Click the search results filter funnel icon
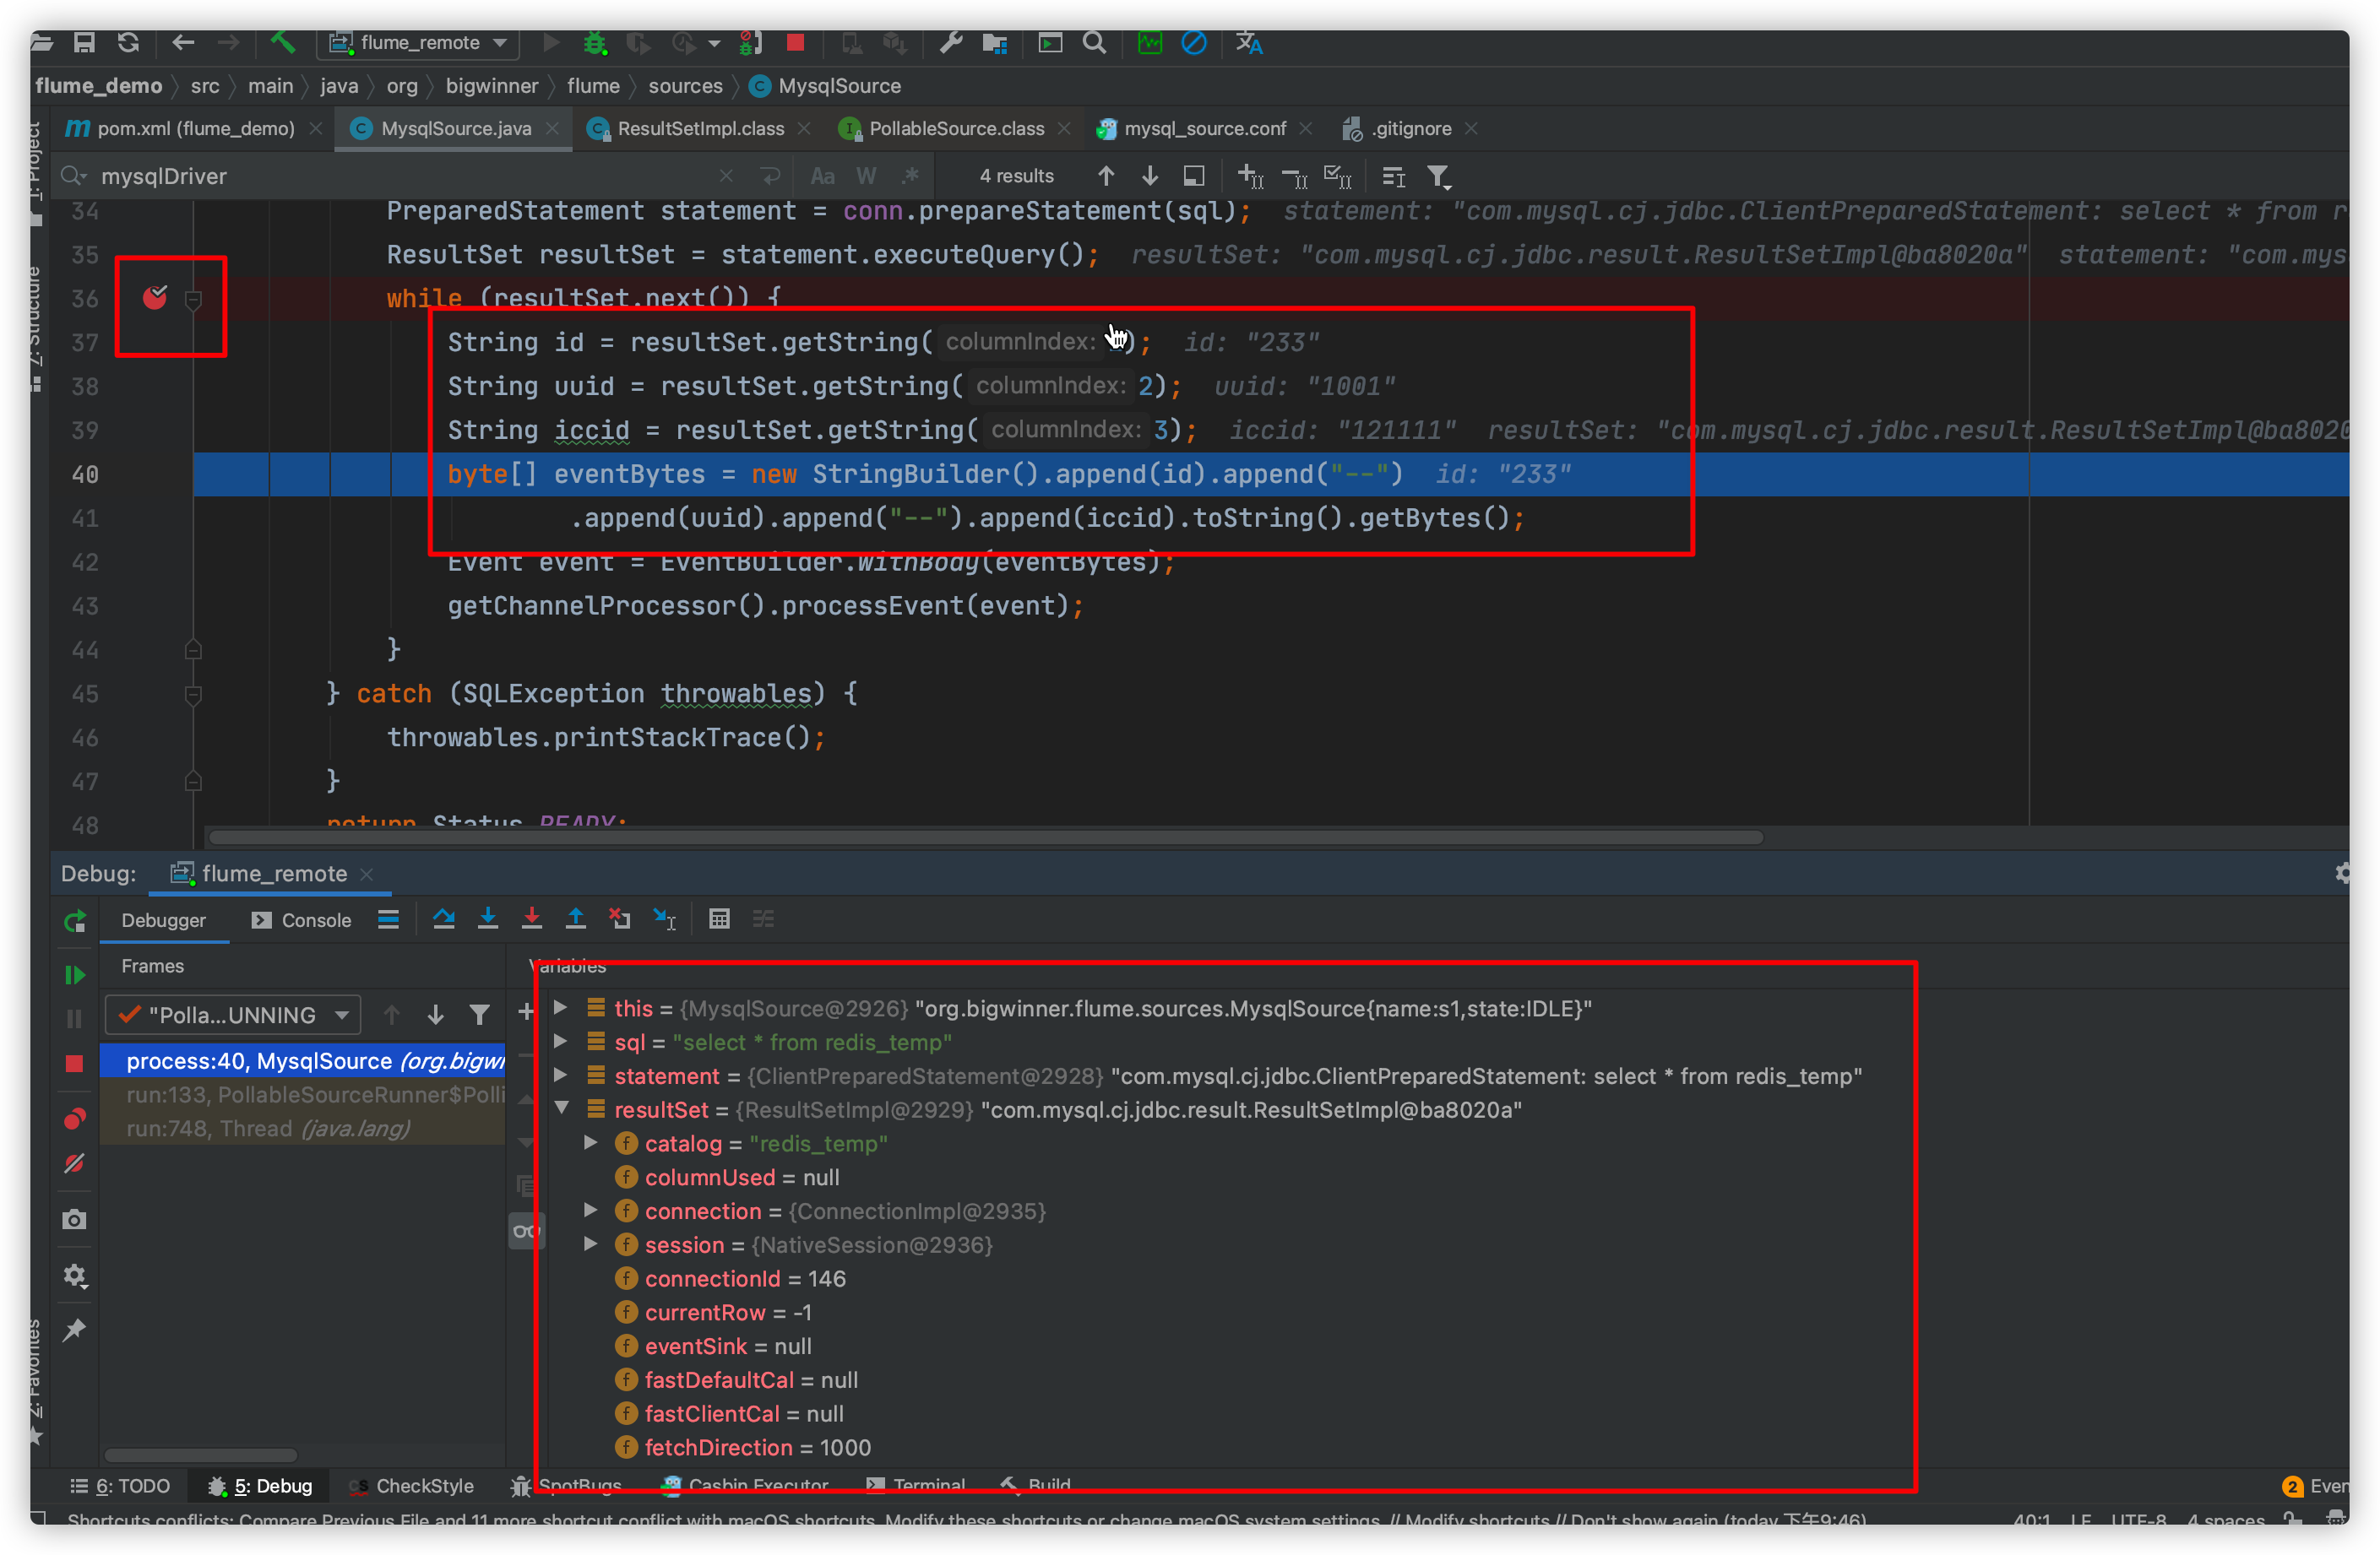Image resolution: width=2380 pixels, height=1555 pixels. click(1438, 177)
